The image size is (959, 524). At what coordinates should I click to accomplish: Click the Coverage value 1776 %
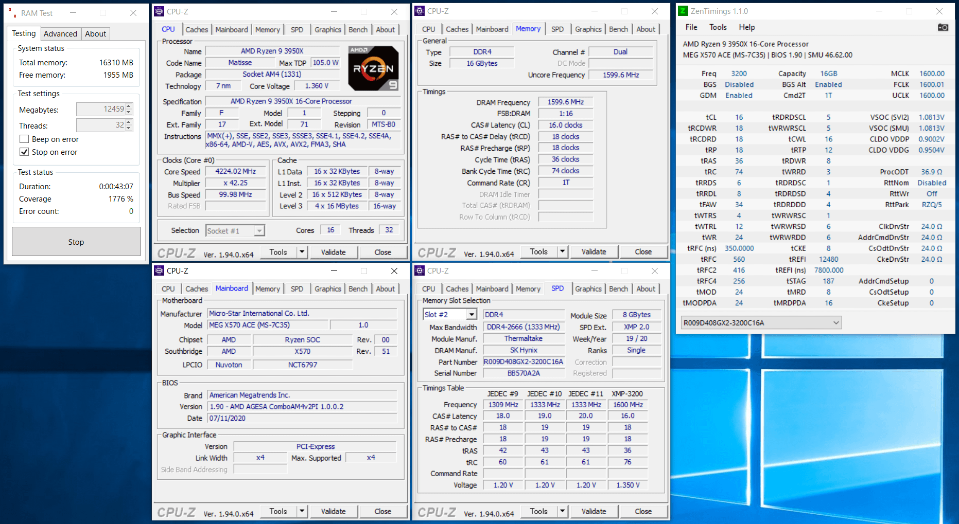click(120, 198)
